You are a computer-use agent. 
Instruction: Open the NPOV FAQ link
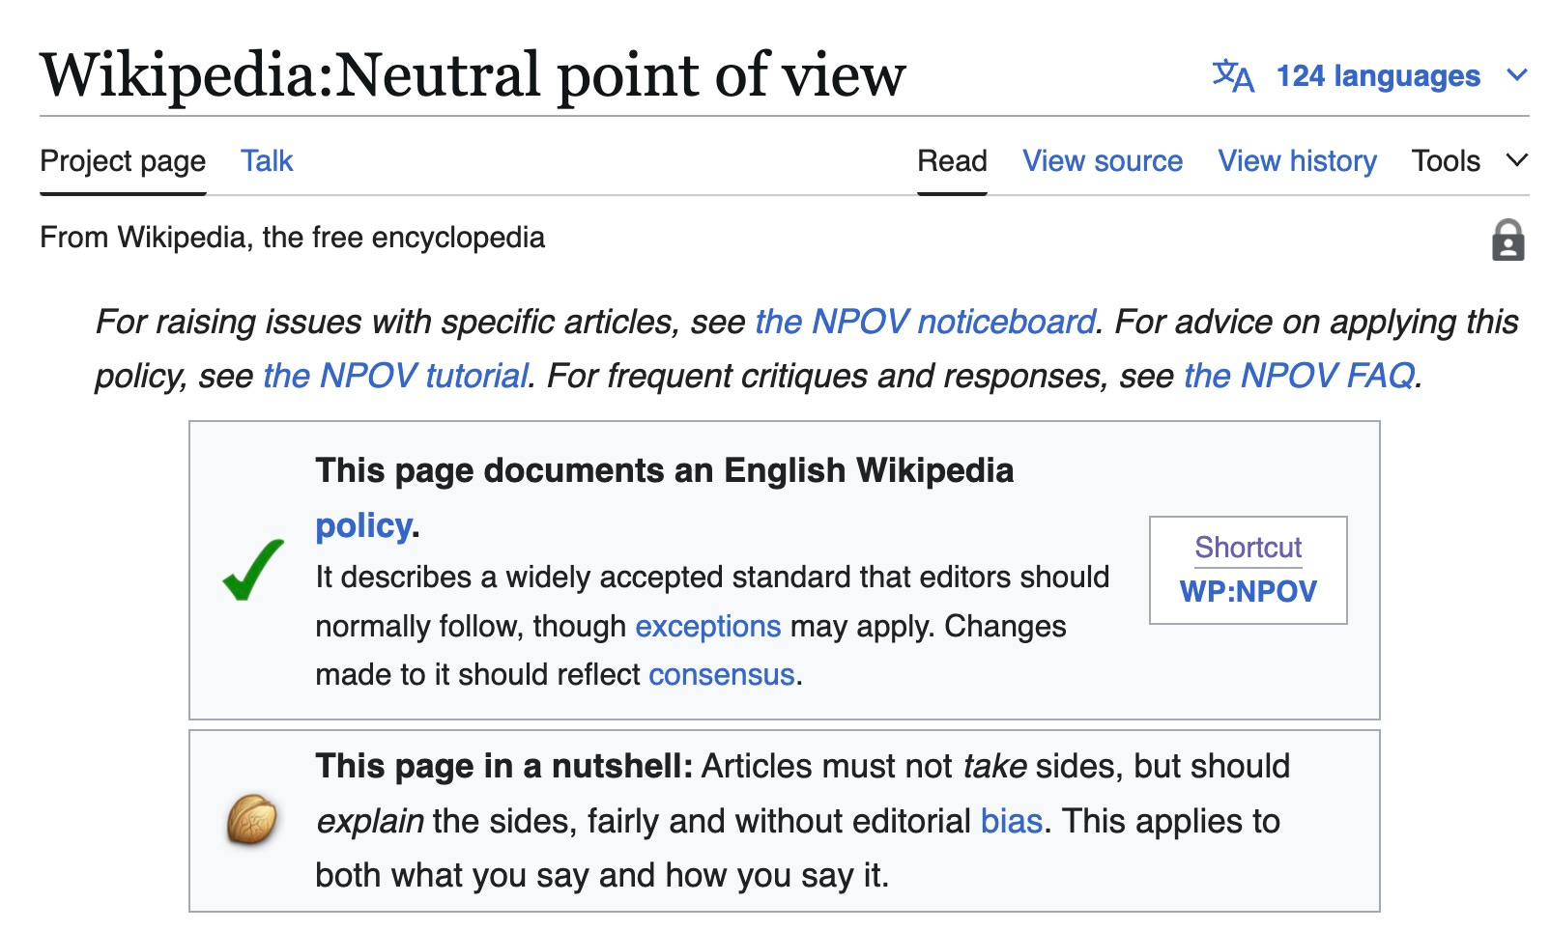1300,376
